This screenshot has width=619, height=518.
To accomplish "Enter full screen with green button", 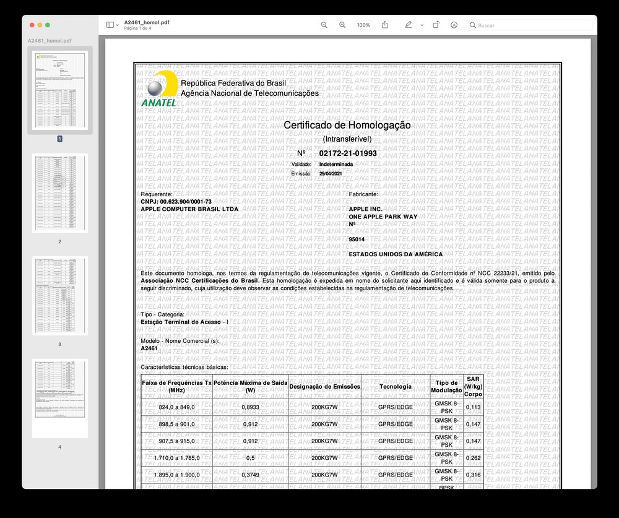I will click(48, 25).
